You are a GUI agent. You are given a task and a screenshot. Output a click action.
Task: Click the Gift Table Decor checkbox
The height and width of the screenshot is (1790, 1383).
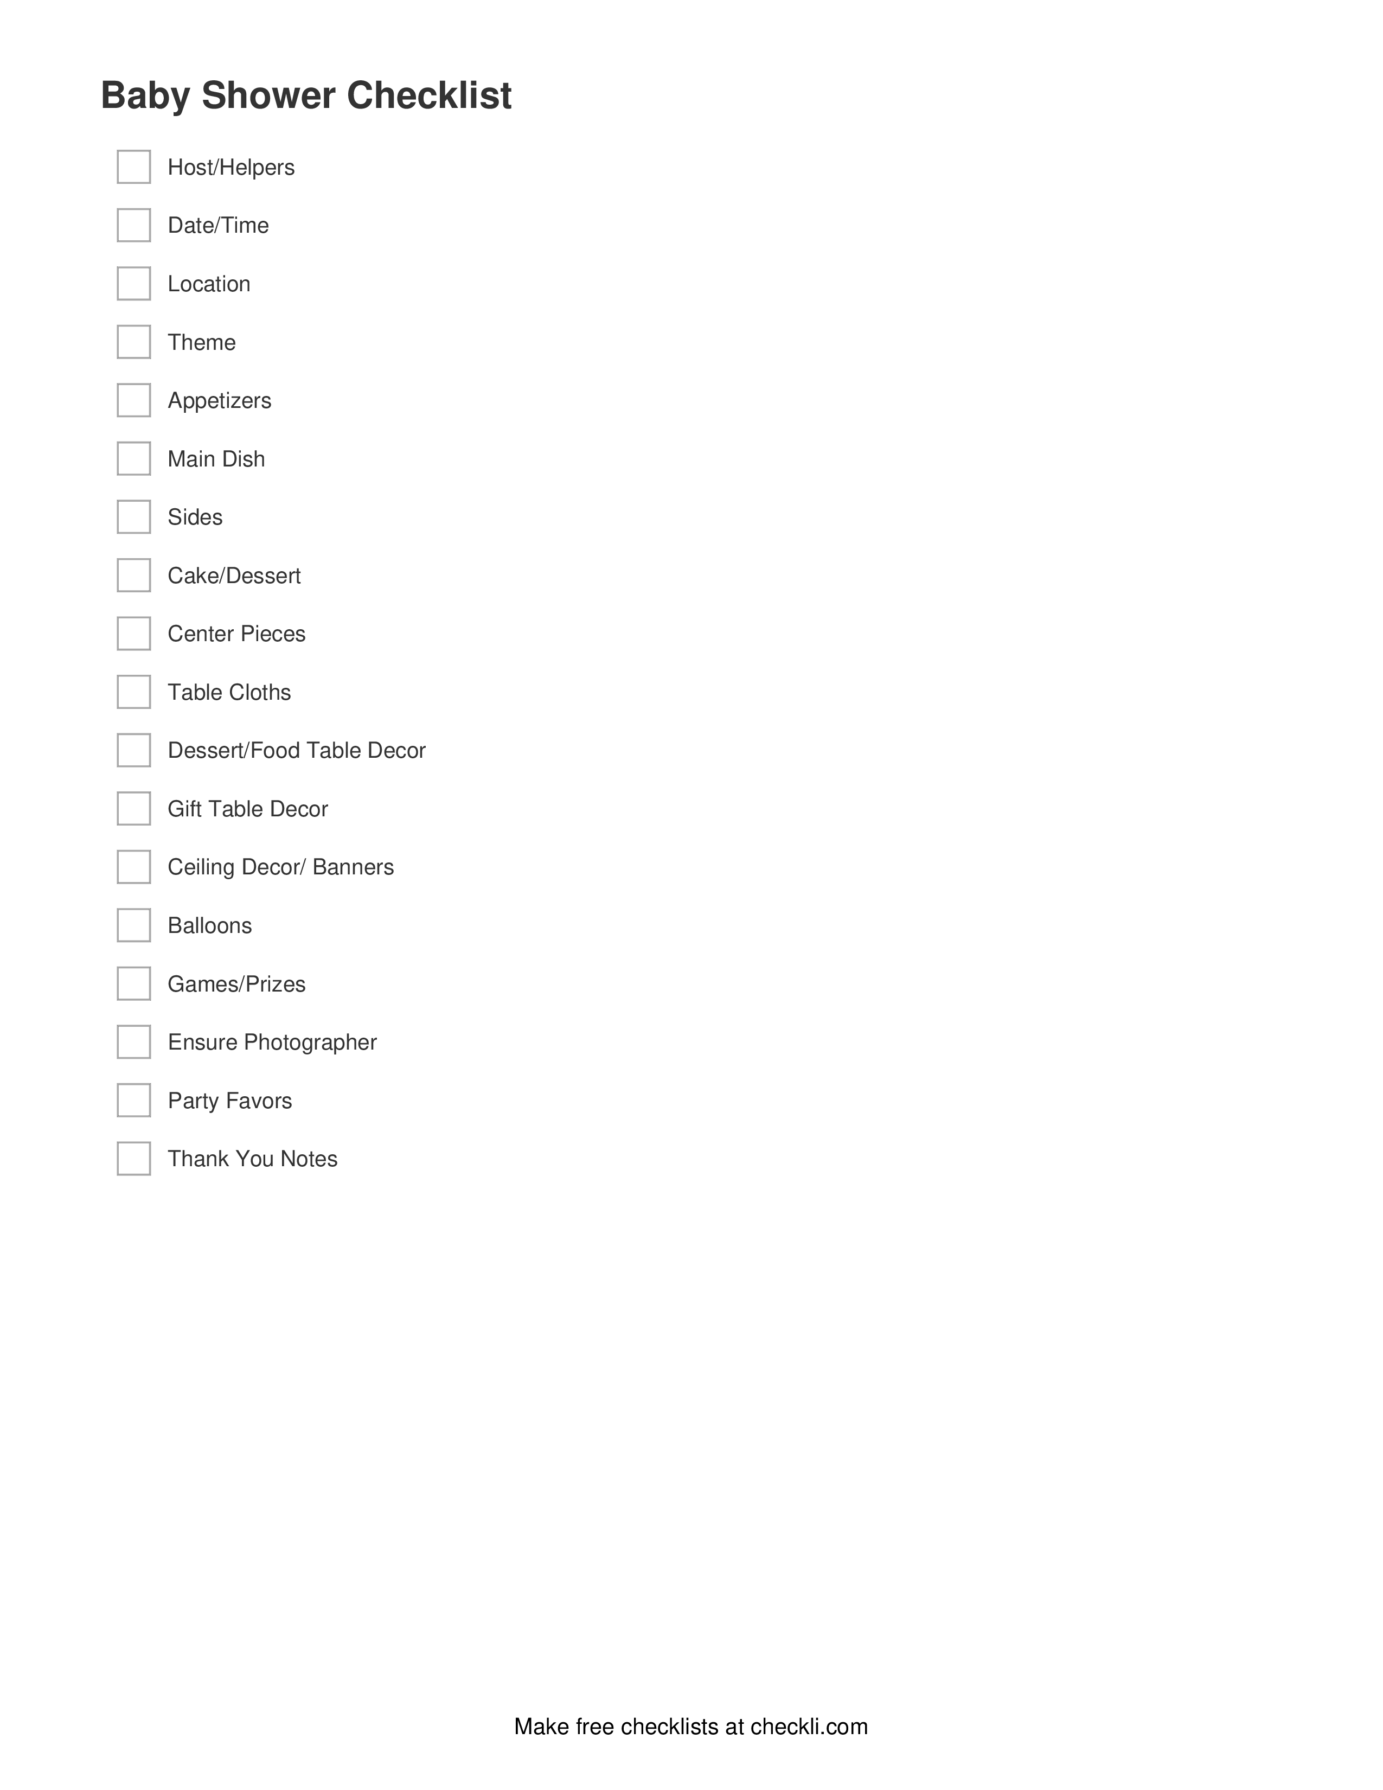pos(133,808)
